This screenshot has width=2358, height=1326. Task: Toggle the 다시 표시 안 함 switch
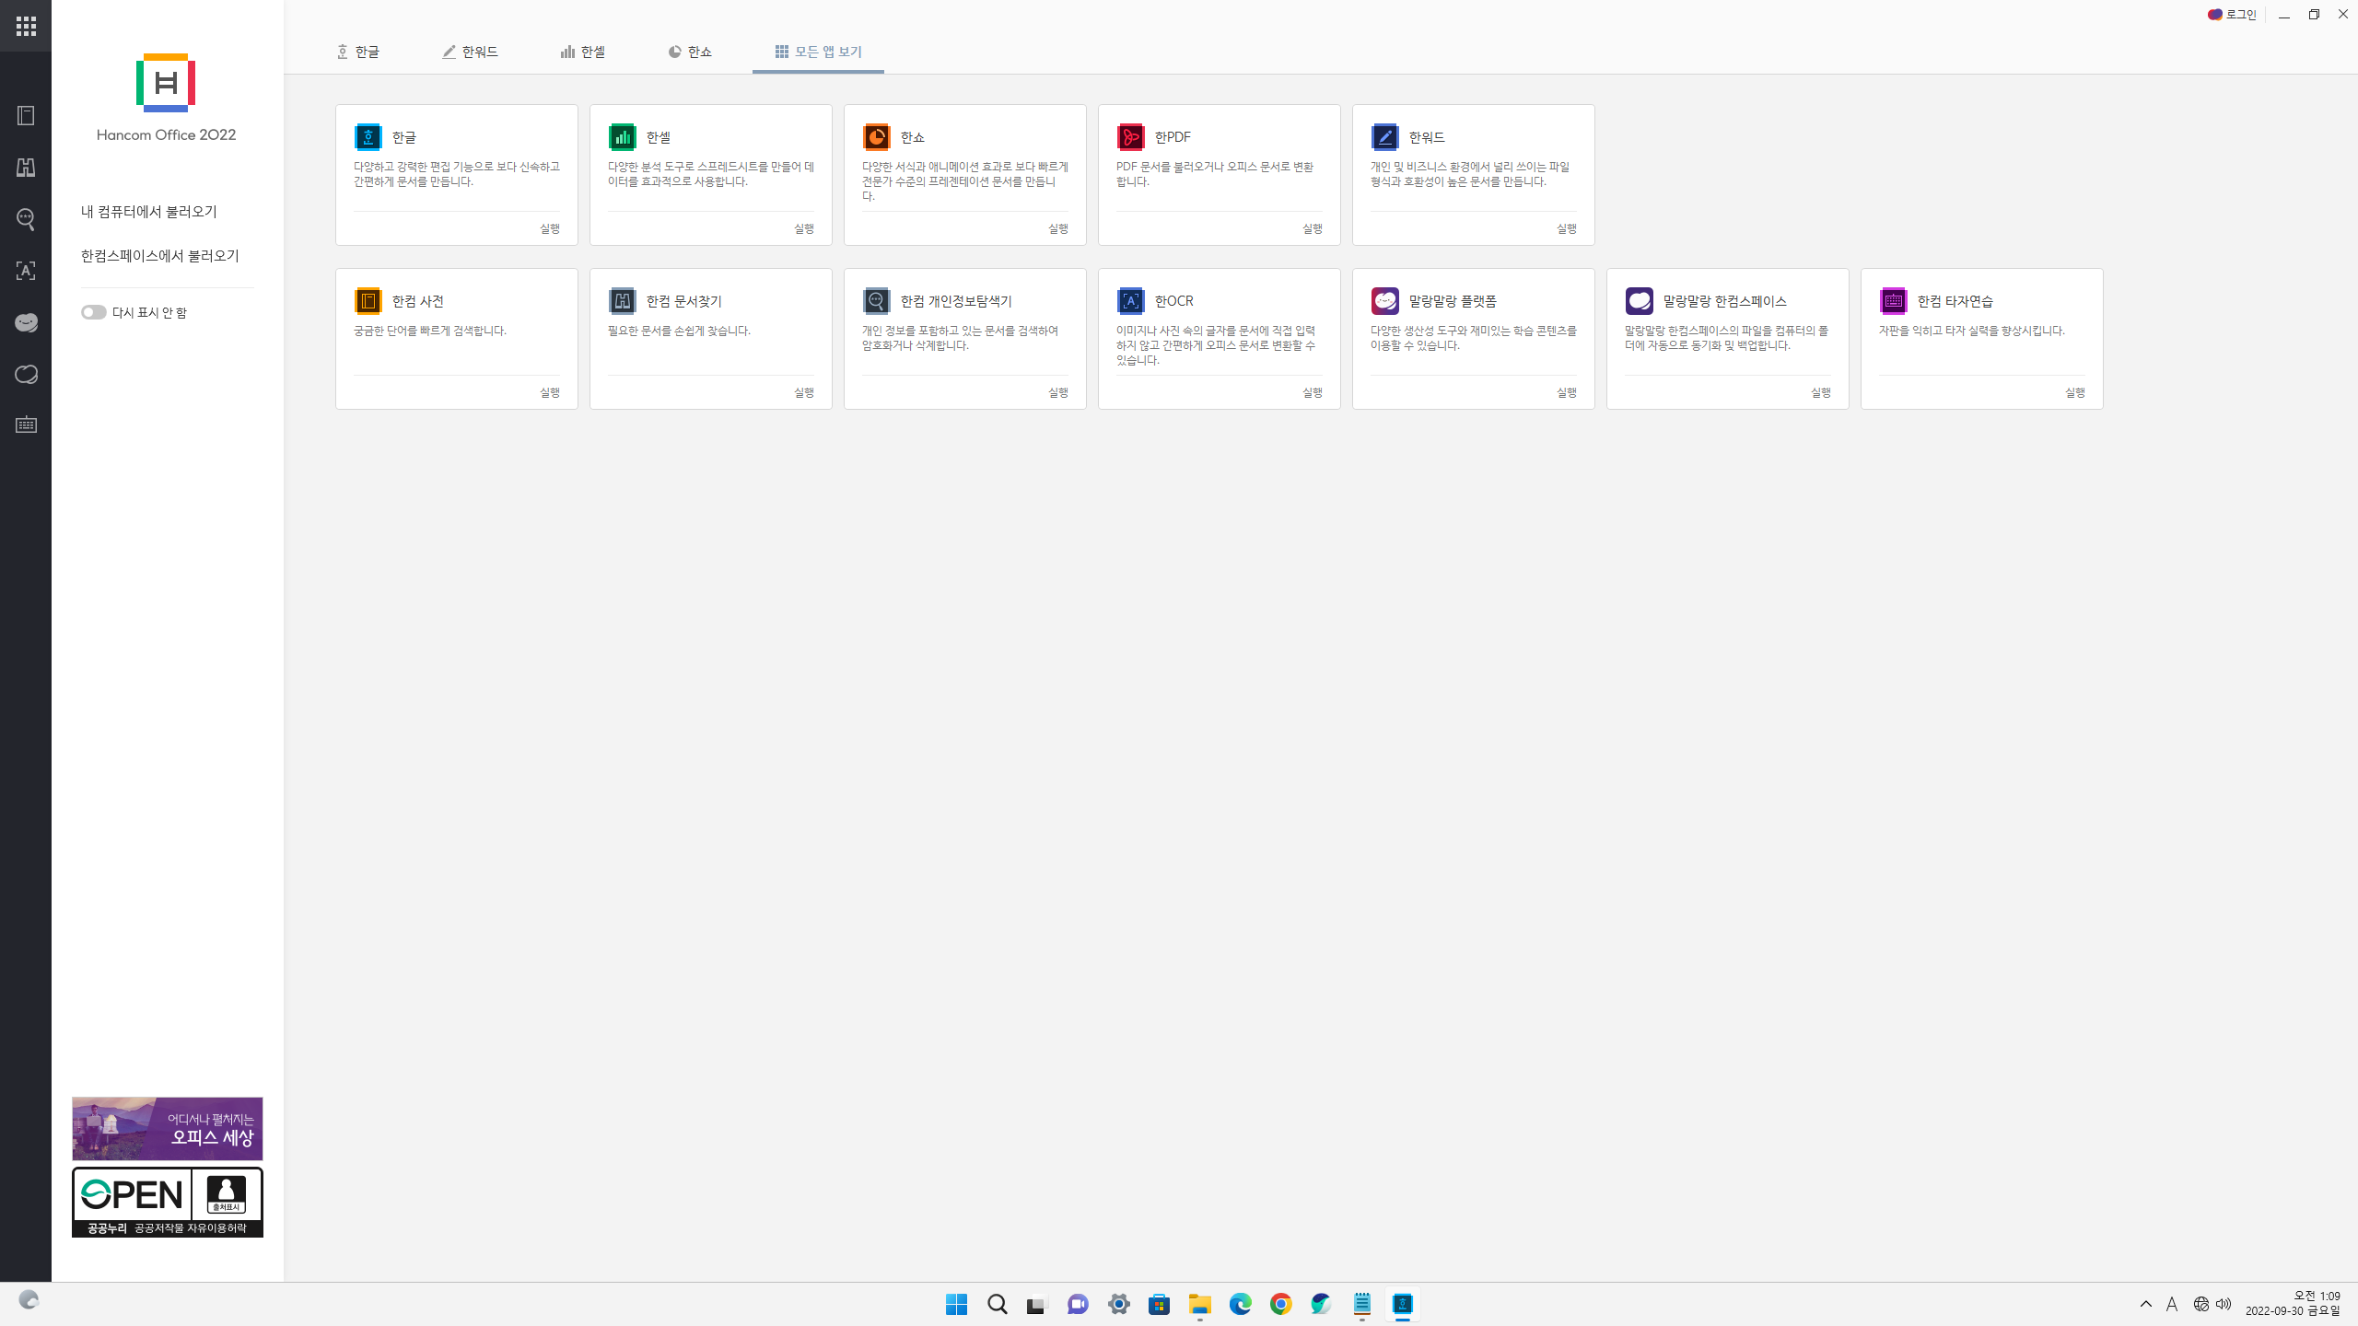pos(93,312)
